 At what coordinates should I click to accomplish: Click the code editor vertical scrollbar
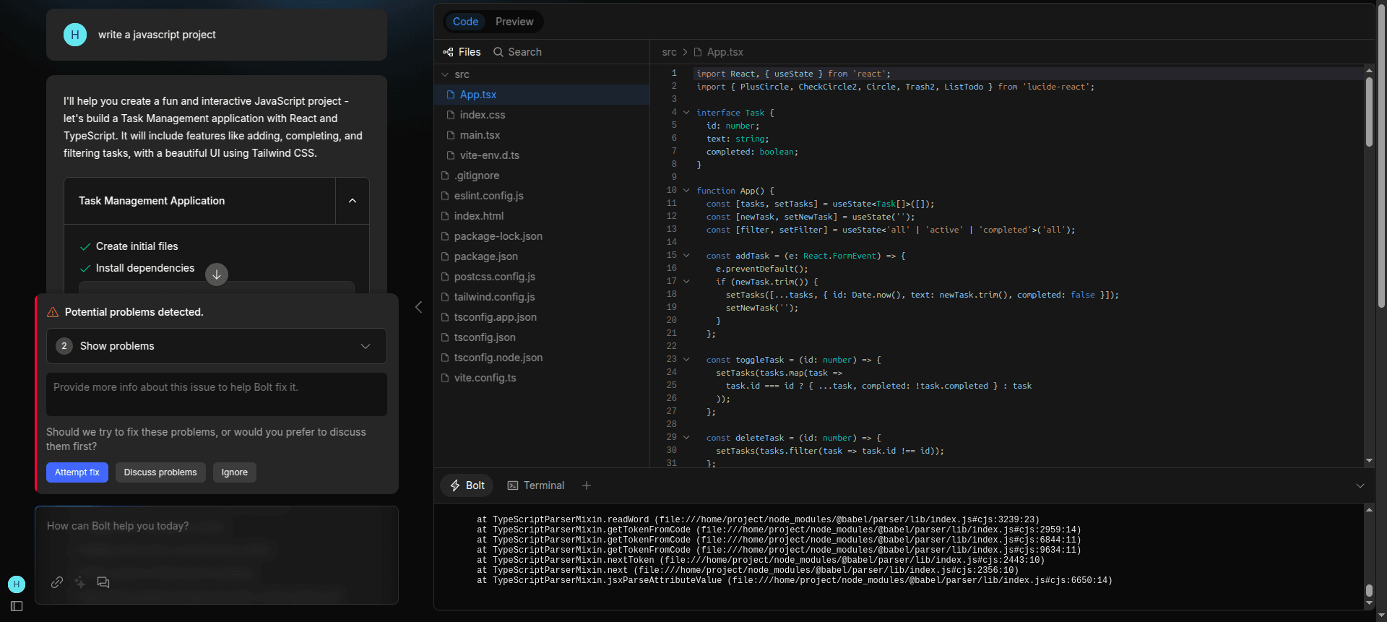(1369, 112)
